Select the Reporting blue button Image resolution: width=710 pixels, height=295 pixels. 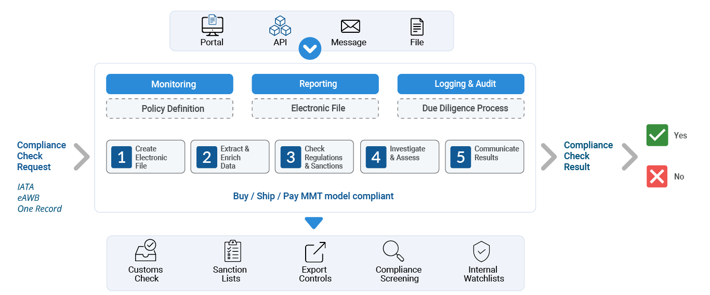(x=315, y=84)
